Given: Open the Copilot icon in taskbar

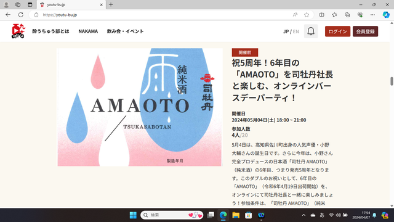Looking at the screenshot, I should coord(385,215).
